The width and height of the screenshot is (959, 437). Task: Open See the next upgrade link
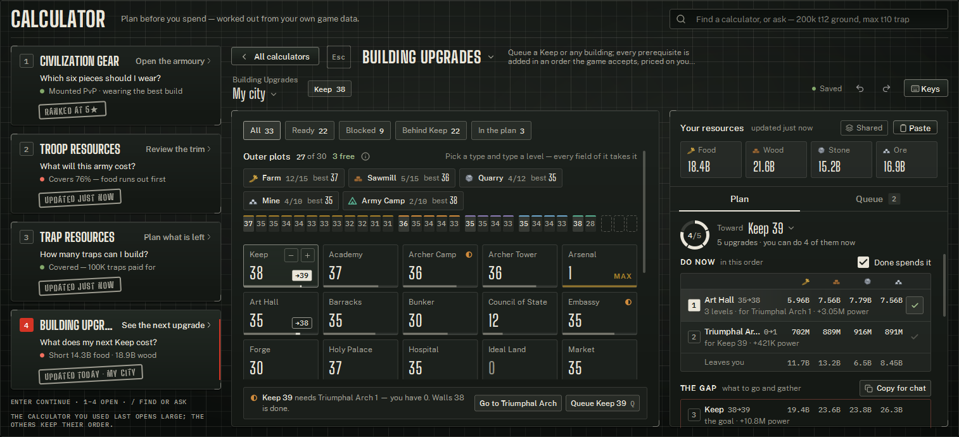pyautogui.click(x=167, y=326)
